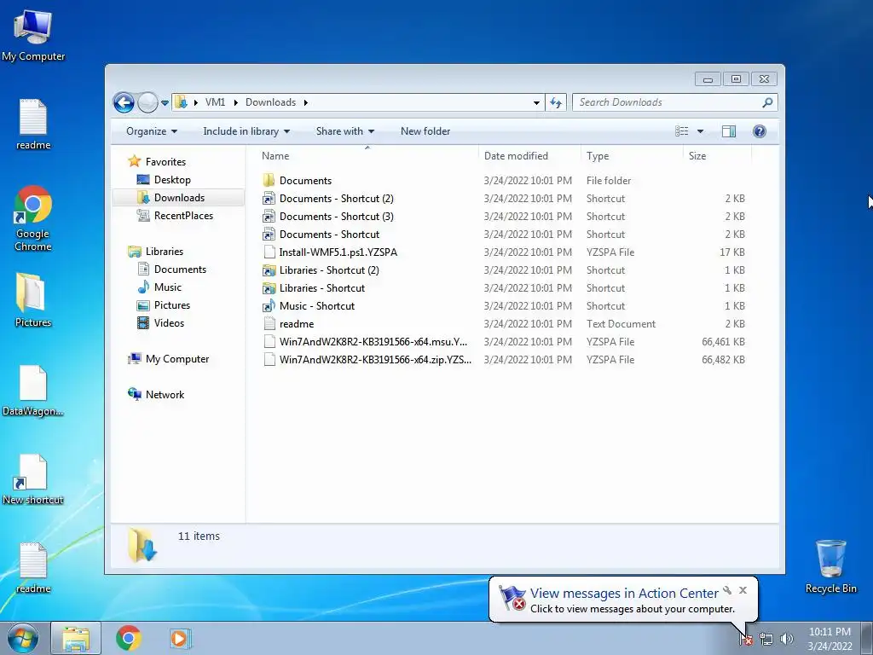Click File Explorer in the taskbar
Screen dimensions: 873x655
coord(76,638)
